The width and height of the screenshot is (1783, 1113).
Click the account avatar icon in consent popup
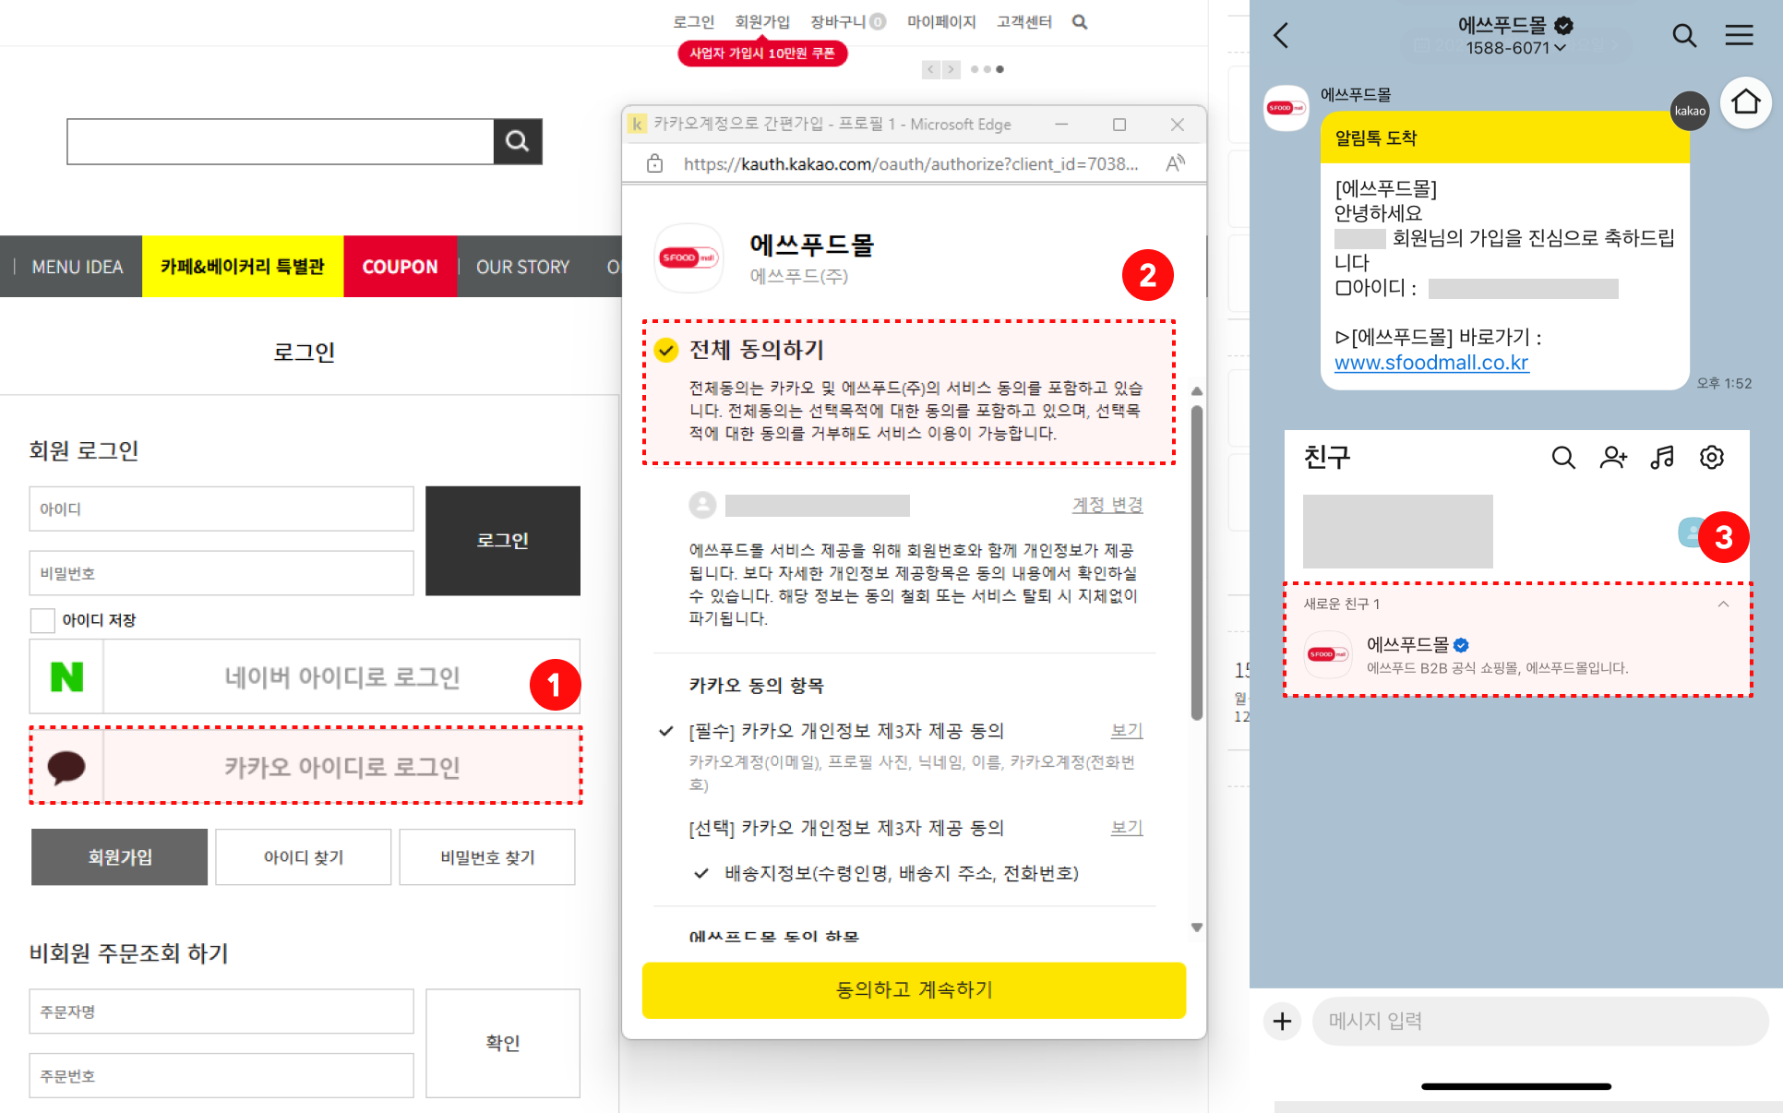click(x=702, y=505)
